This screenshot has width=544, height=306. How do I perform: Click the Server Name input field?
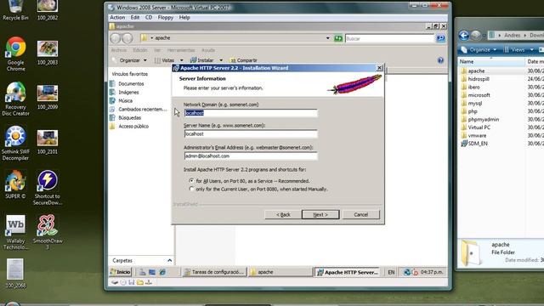251,134
